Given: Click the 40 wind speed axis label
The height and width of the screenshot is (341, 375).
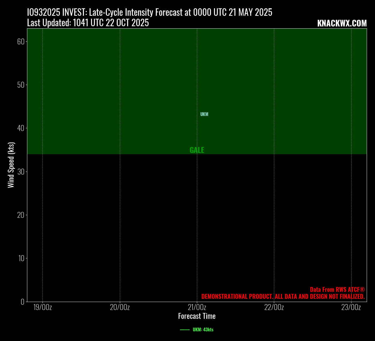Looking at the screenshot, I should [x=21, y=128].
